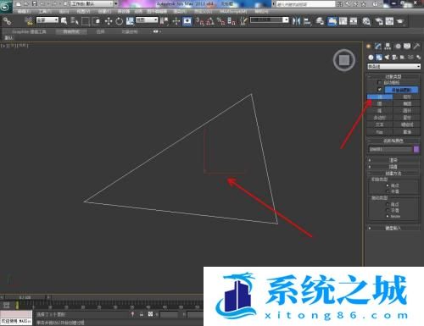Toggle the Angle Snap button
Image resolution: width=424 pixels, height=326 pixels.
click(x=210, y=21)
